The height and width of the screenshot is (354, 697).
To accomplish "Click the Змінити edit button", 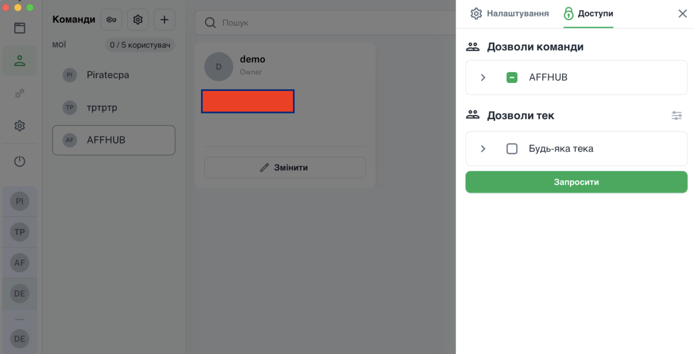I will point(285,168).
